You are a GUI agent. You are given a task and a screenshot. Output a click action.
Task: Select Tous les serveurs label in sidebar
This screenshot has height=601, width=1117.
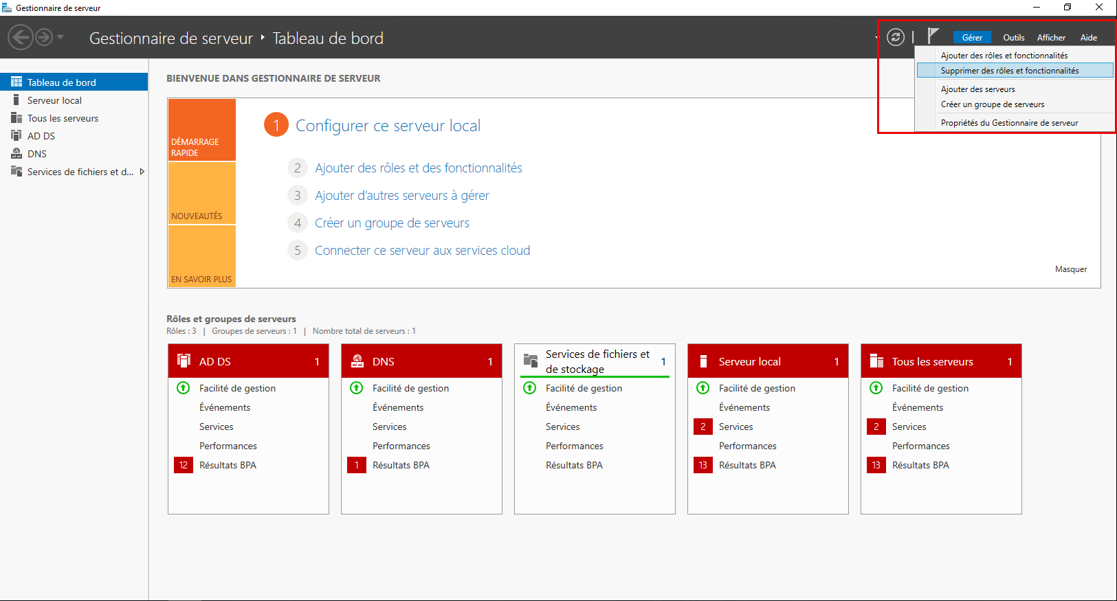[63, 118]
